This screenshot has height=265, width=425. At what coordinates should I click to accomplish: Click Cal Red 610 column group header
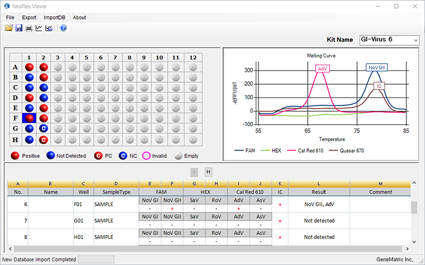pos(249,192)
